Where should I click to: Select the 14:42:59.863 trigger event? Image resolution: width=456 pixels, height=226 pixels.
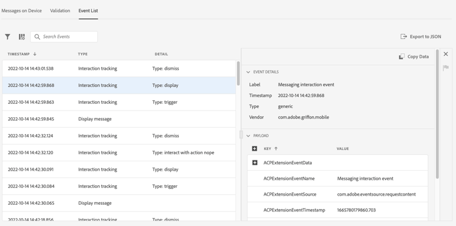pos(119,102)
